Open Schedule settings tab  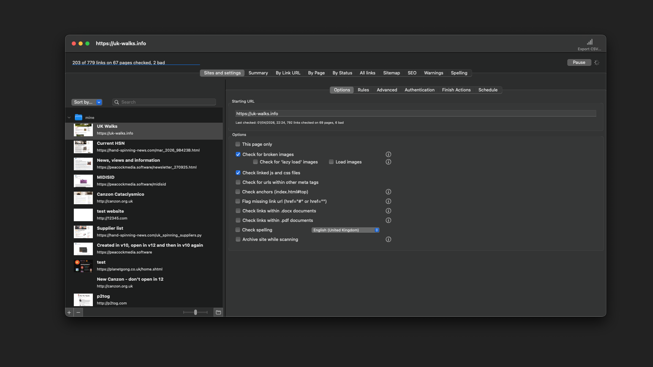pyautogui.click(x=488, y=90)
